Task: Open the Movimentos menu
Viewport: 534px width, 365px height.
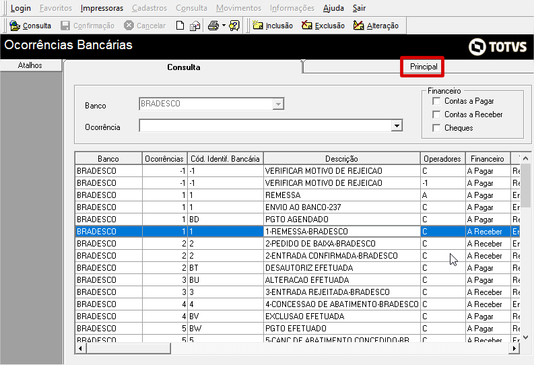Action: point(239,8)
